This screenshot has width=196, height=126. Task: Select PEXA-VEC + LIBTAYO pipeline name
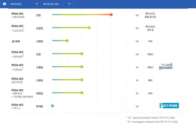[x=18, y=28]
